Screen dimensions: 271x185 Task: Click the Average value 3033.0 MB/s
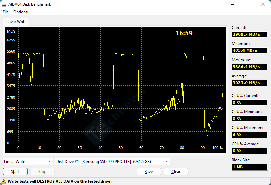[x=250, y=83]
